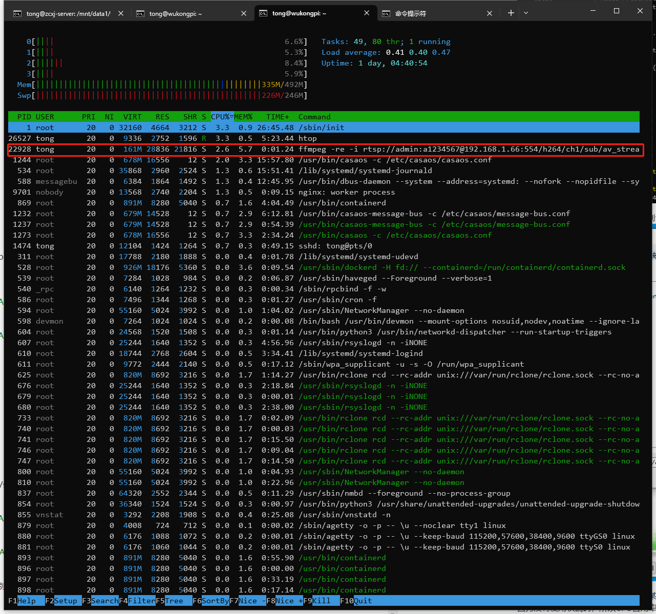Click F3 Search in htop footer
The image size is (656, 614).
click(100, 601)
